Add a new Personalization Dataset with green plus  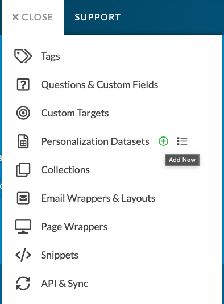click(x=163, y=141)
